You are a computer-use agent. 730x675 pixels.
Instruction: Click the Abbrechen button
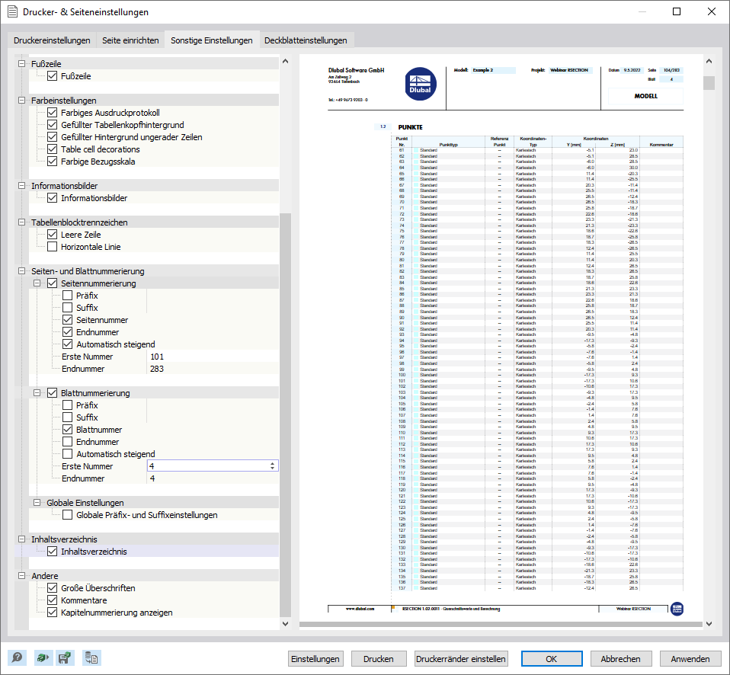point(620,659)
